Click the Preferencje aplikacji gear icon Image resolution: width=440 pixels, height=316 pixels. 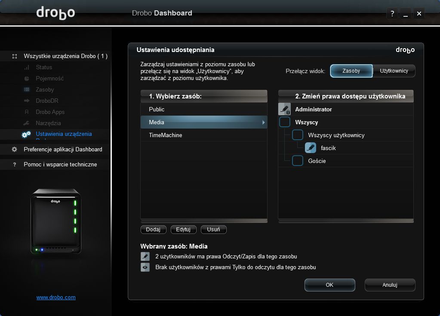tap(14, 150)
